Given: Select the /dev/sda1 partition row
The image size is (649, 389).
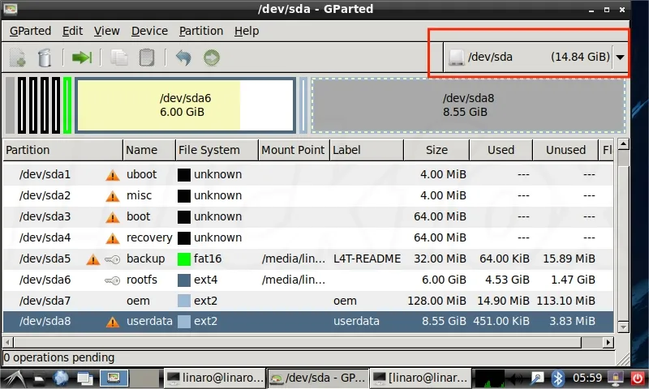Looking at the screenshot, I should click(308, 174).
